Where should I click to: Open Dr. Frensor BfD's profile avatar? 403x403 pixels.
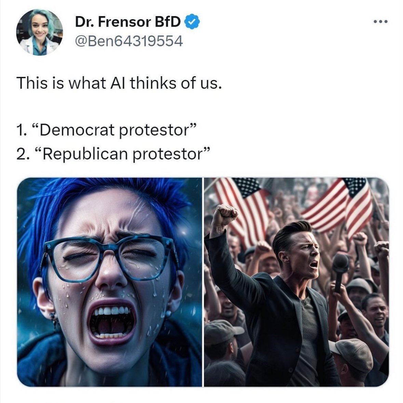pyautogui.click(x=40, y=32)
